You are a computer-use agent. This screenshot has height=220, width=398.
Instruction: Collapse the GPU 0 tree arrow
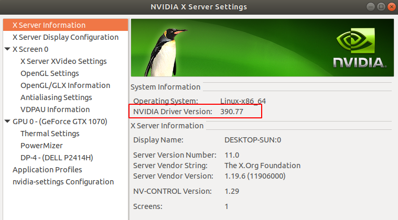[7, 122]
